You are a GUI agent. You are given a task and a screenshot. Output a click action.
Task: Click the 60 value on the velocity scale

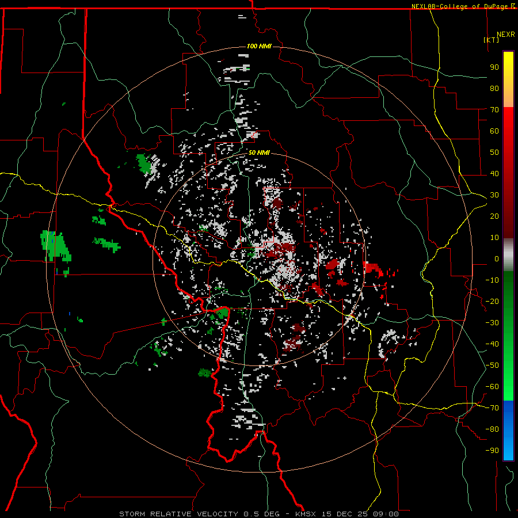point(494,131)
